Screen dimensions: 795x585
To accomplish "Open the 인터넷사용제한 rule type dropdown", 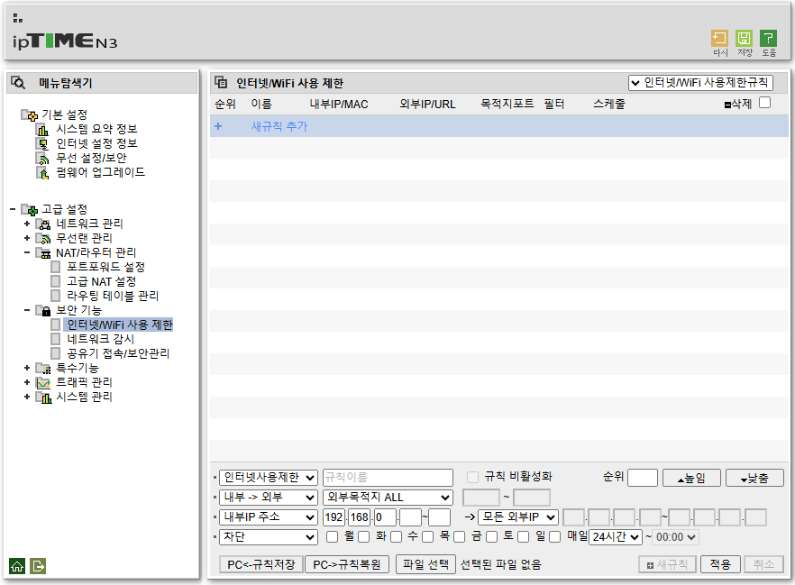I will pos(269,478).
